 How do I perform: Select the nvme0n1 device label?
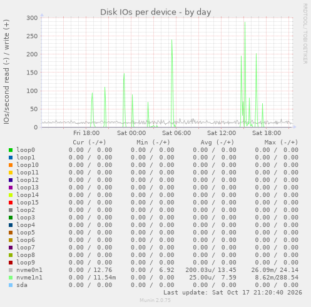click(x=29, y=270)
